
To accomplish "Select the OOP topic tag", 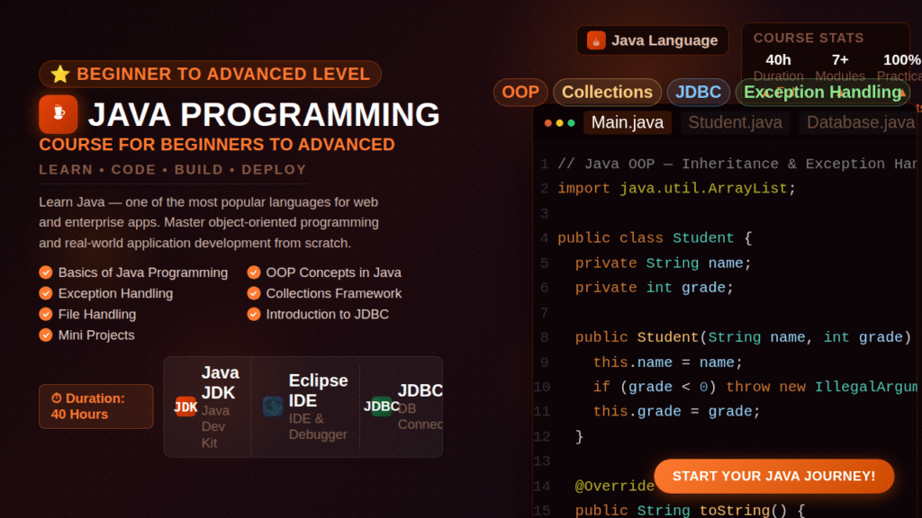I will (x=520, y=92).
